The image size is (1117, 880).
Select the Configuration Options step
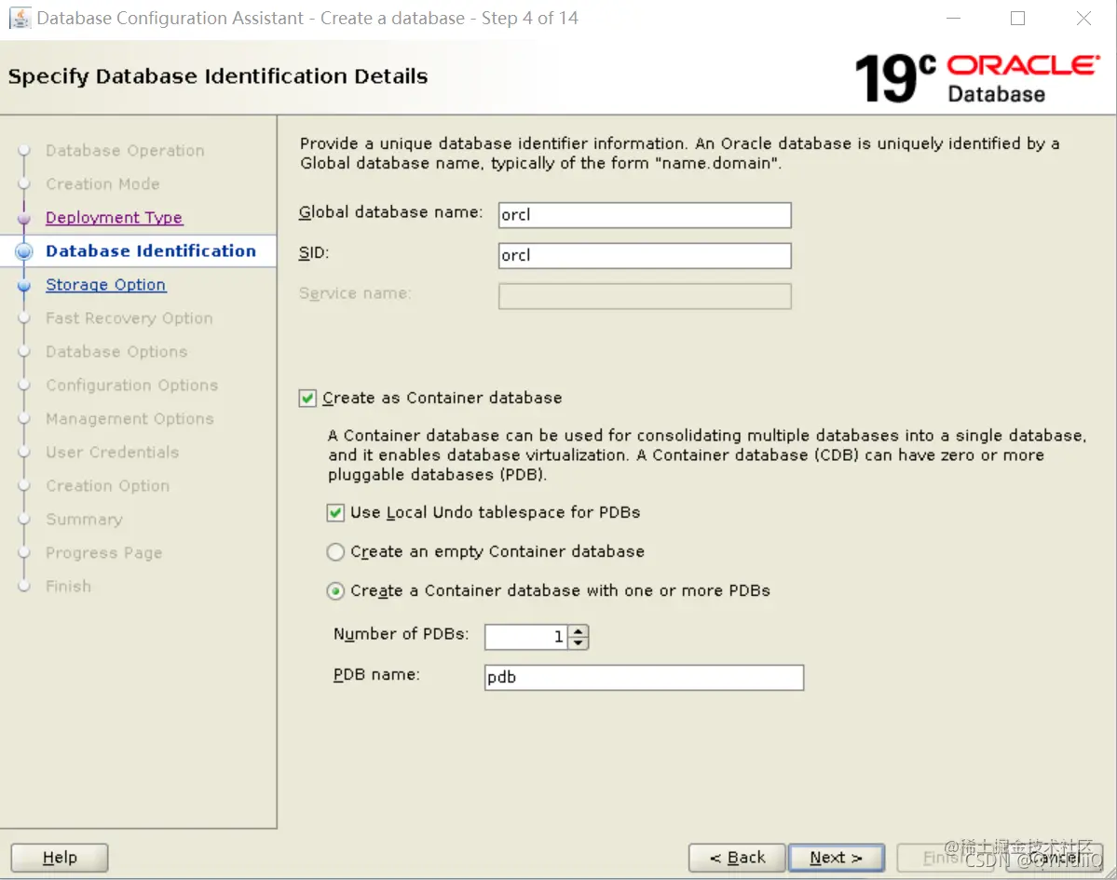(131, 386)
